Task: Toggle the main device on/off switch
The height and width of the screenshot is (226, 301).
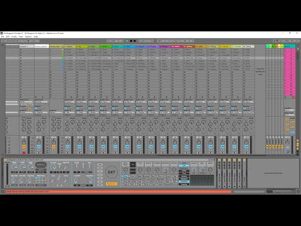Action: point(5,160)
